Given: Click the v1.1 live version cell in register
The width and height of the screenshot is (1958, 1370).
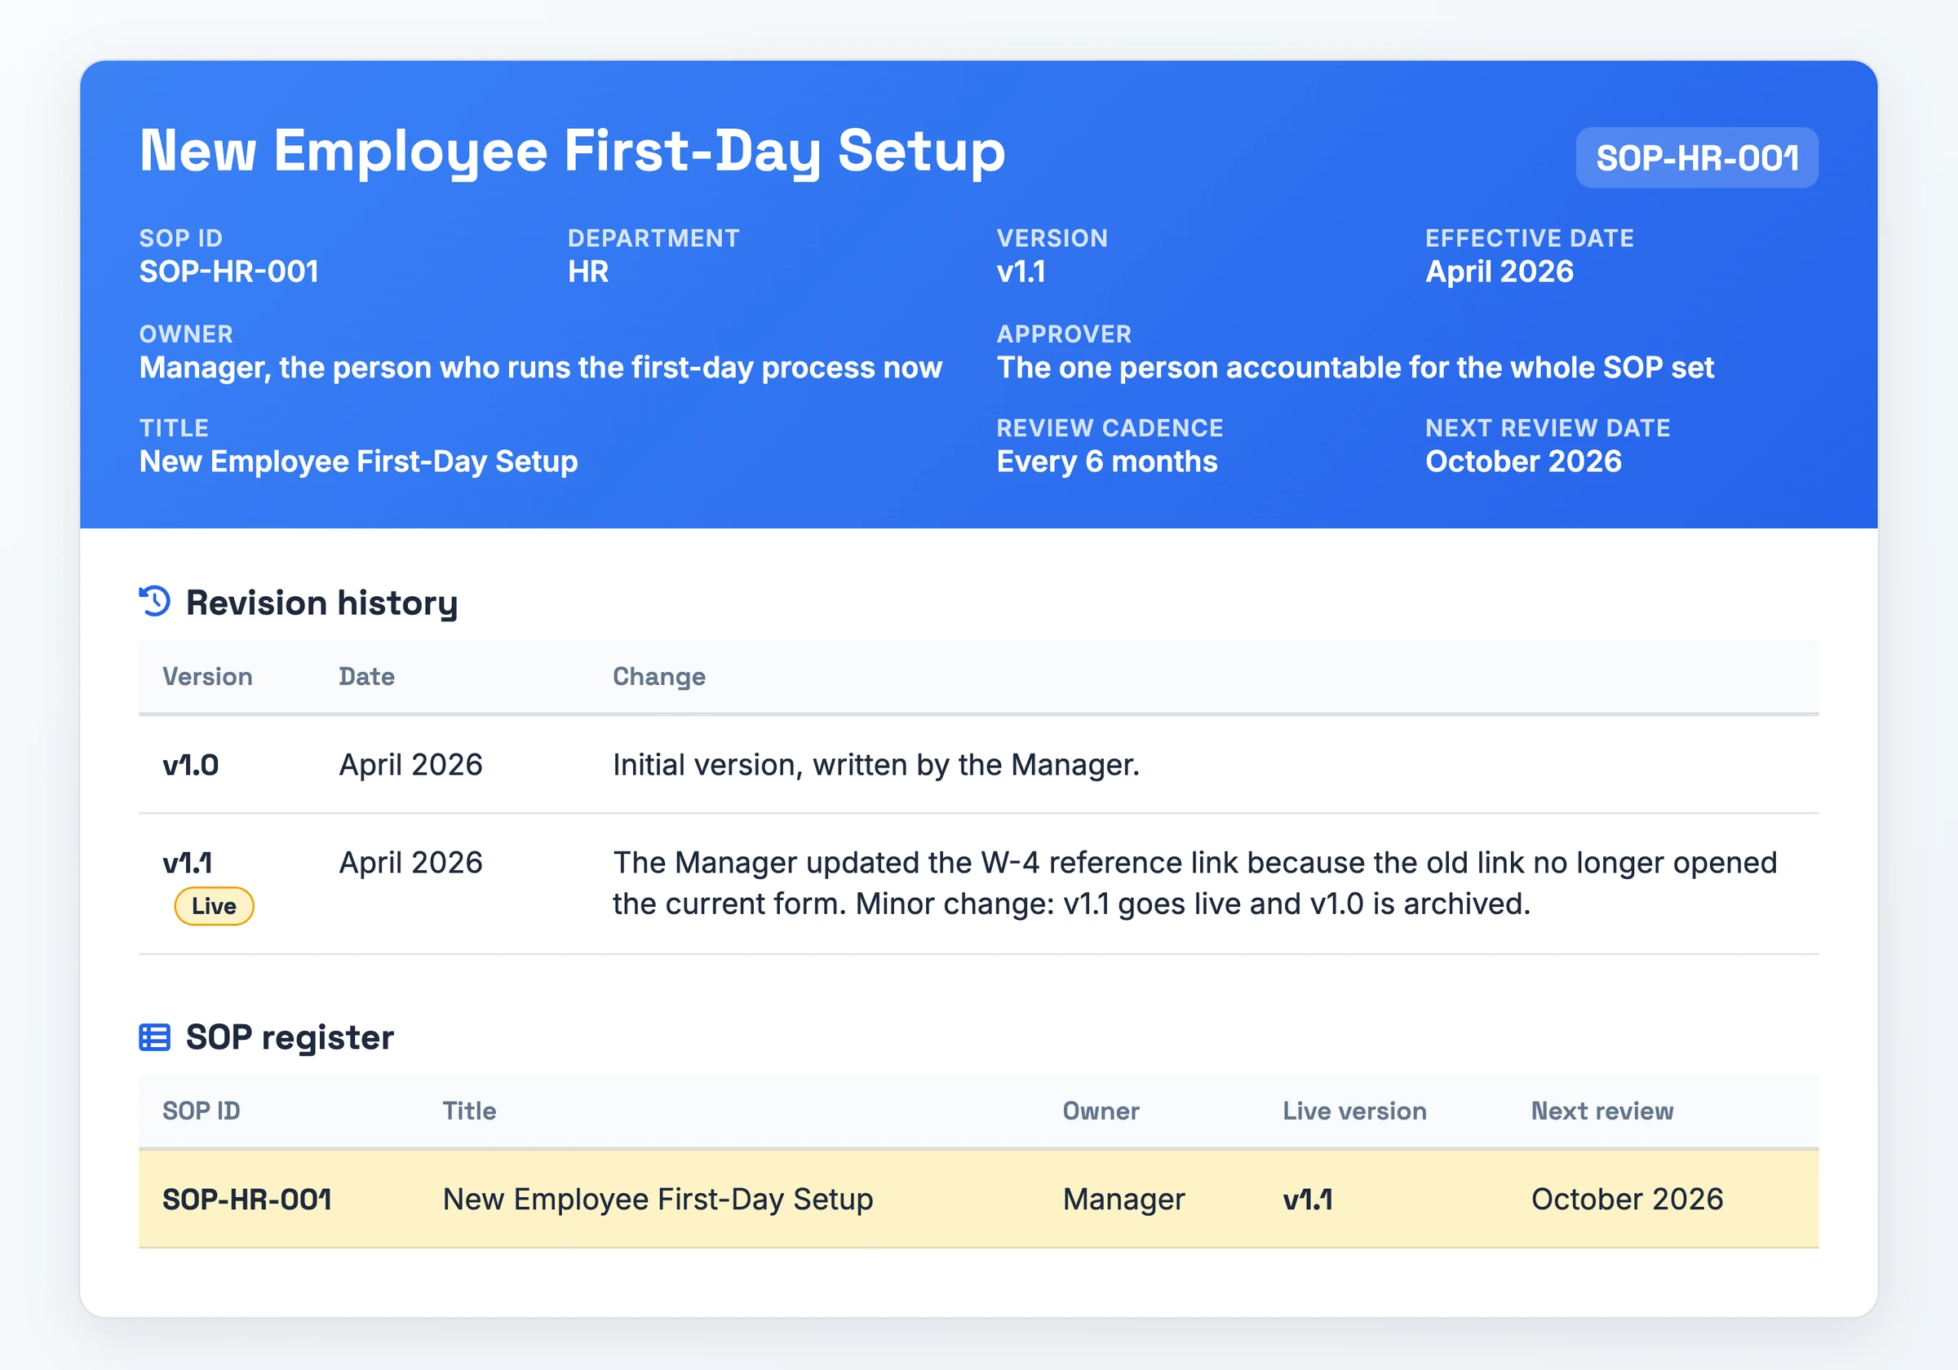Looking at the screenshot, I should [x=1307, y=1200].
